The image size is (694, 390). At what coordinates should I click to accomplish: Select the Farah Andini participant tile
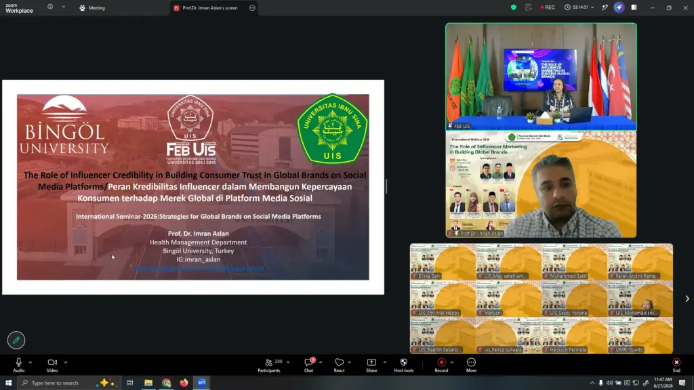[x=640, y=262]
